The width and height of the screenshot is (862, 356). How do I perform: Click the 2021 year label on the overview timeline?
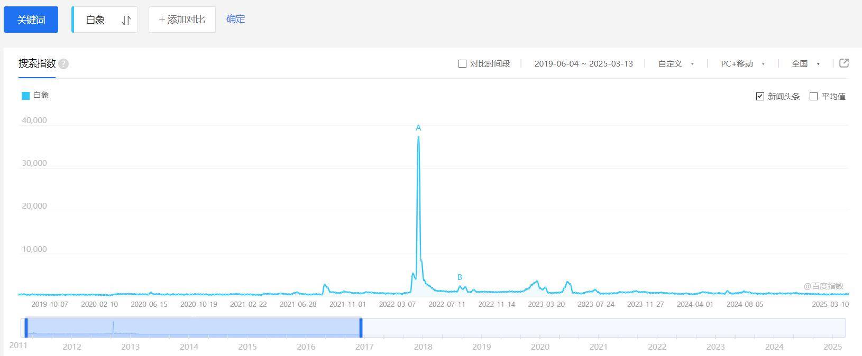pyautogui.click(x=599, y=347)
